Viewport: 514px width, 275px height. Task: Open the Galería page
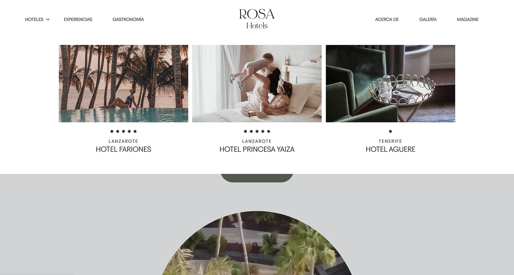coord(428,19)
